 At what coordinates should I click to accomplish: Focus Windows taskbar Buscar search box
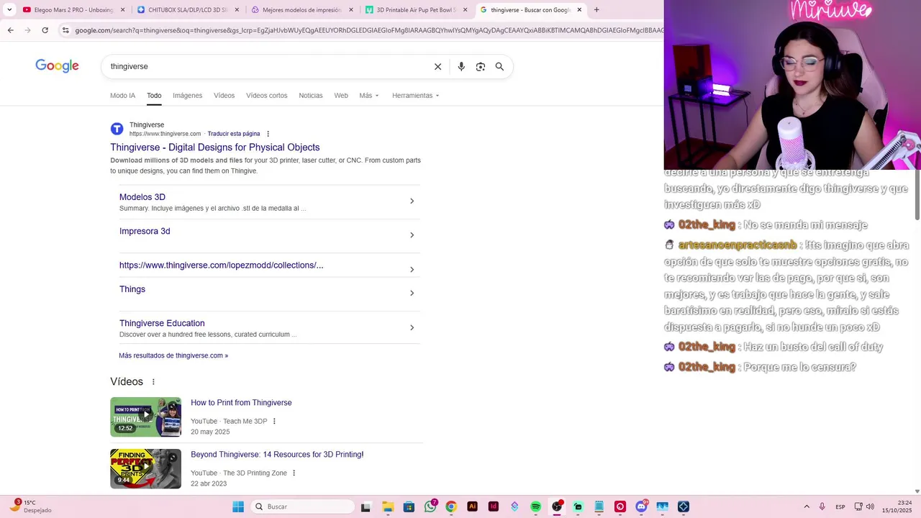304,506
